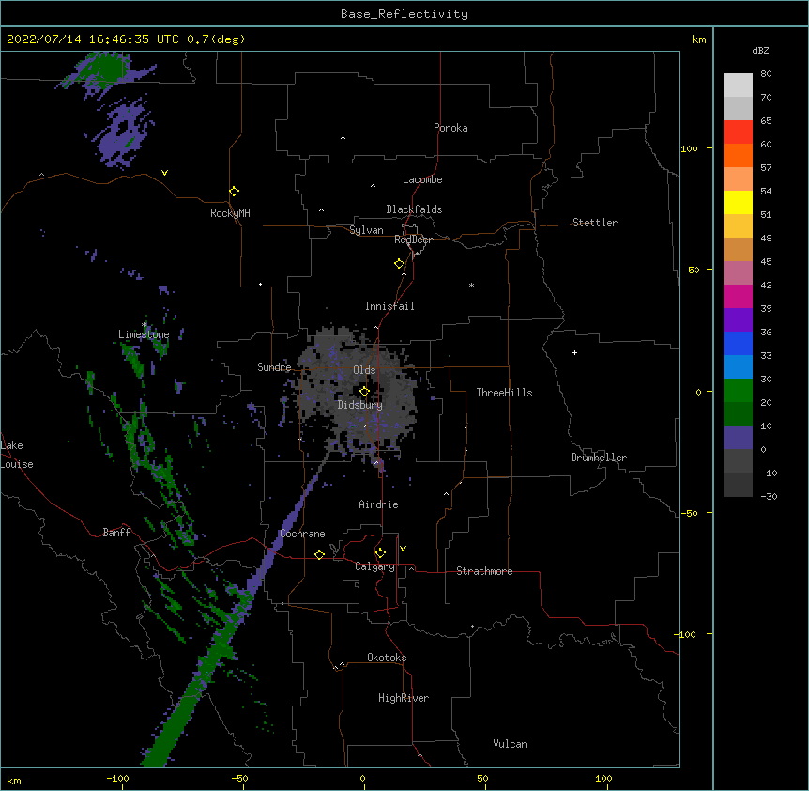The image size is (809, 791).
Task: Click the yellow diamond marker south of RedDeer
Action: (399, 264)
